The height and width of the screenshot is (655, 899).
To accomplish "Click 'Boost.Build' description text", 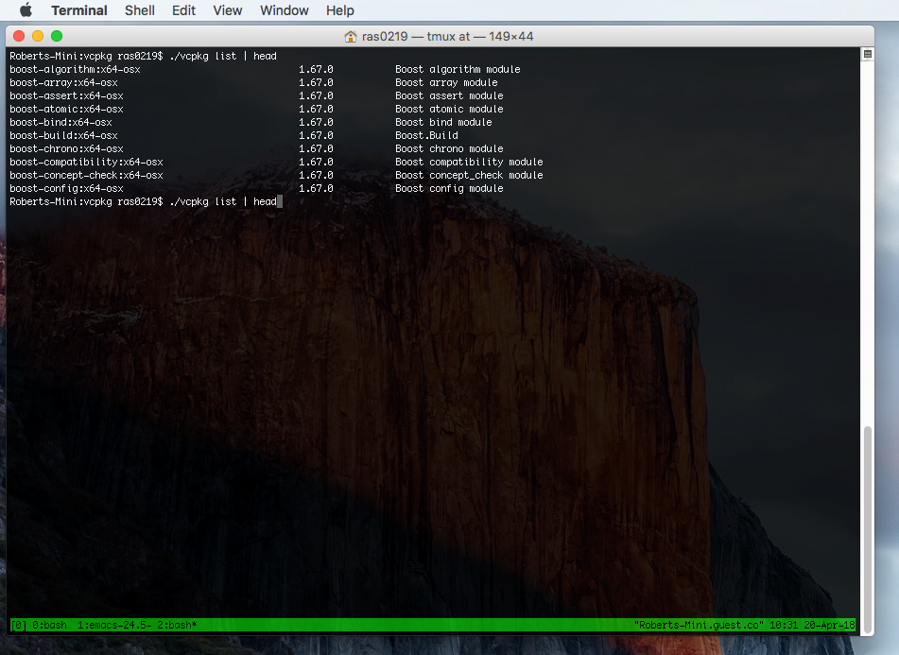I will pos(426,135).
